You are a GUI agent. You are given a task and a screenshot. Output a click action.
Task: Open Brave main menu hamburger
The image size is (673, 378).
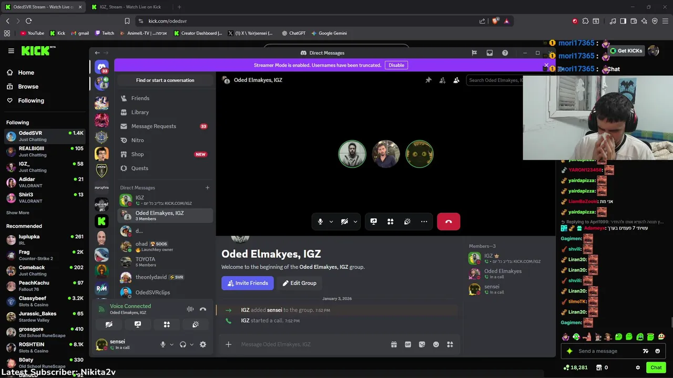pyautogui.click(x=665, y=21)
